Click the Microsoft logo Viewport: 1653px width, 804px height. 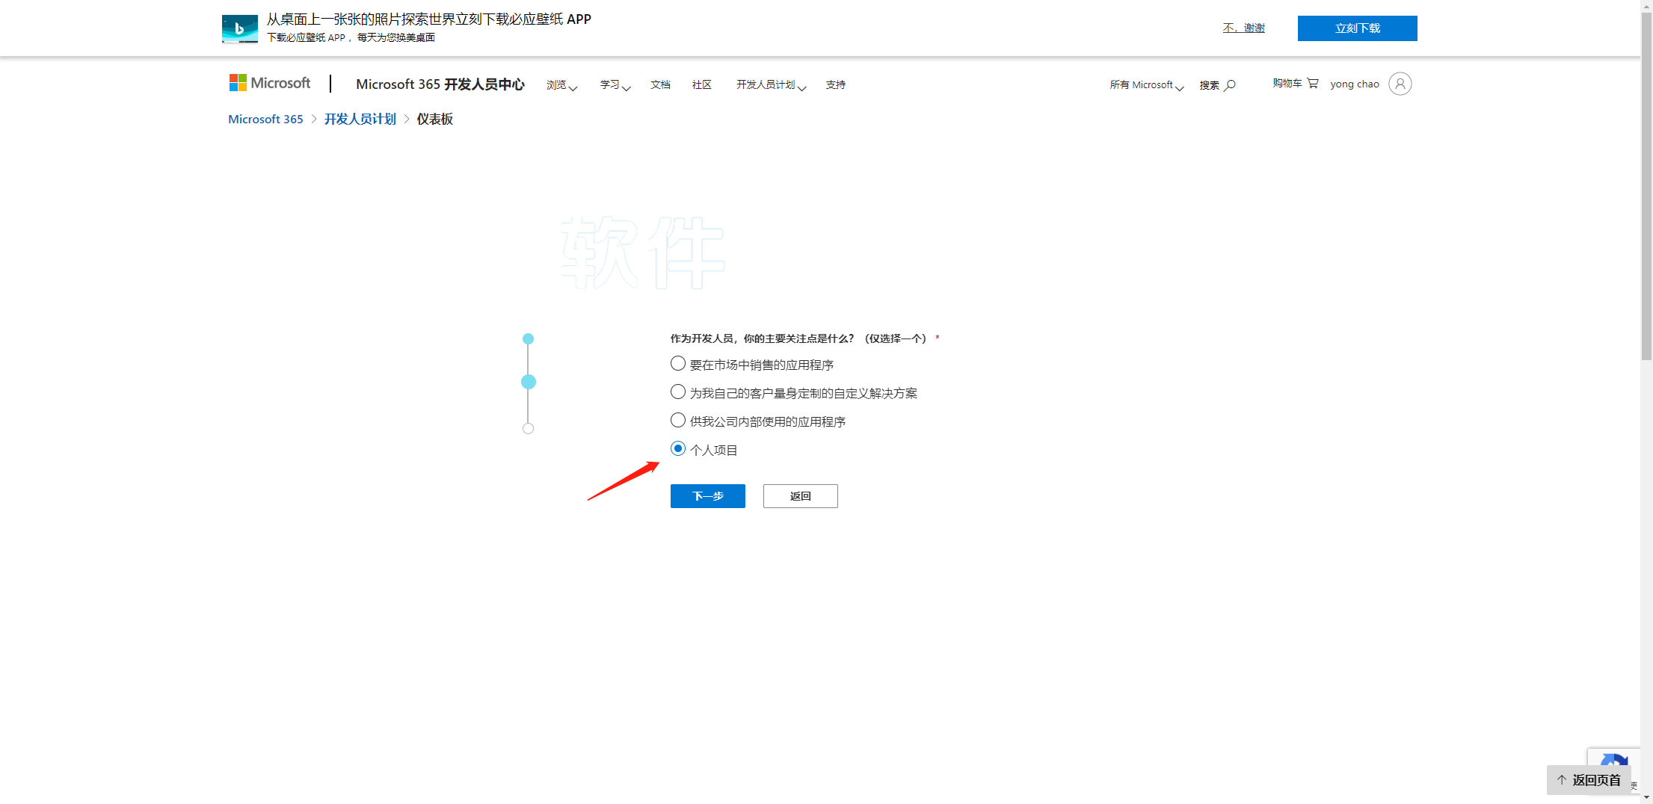tap(270, 83)
